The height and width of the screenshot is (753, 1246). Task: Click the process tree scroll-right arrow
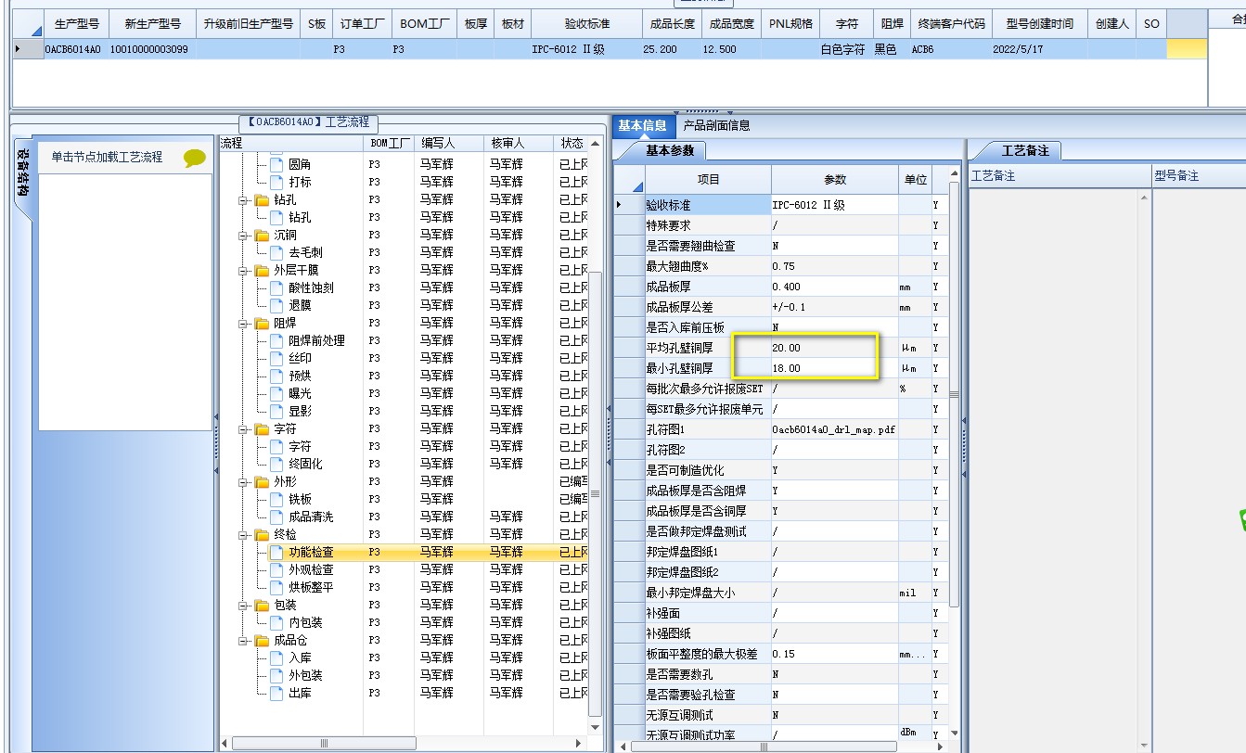point(581,744)
